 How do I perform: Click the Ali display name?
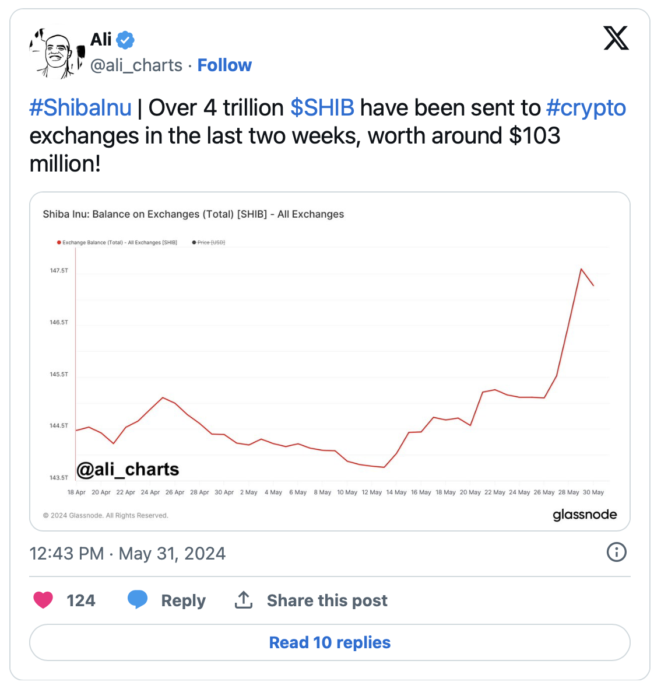click(101, 40)
